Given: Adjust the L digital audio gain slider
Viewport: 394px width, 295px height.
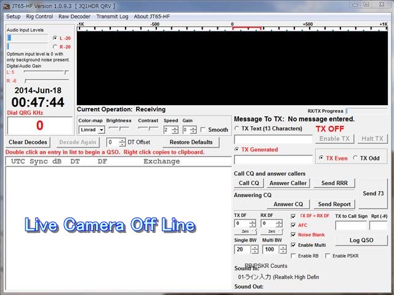Looking at the screenshot, I should coord(46,73).
